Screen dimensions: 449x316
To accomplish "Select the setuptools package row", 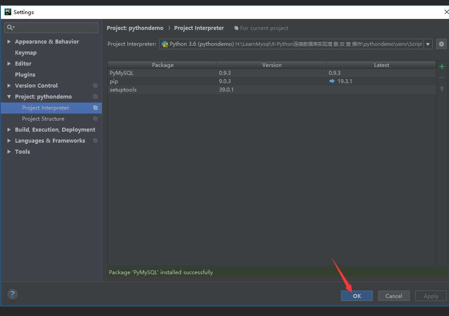I will click(x=272, y=89).
